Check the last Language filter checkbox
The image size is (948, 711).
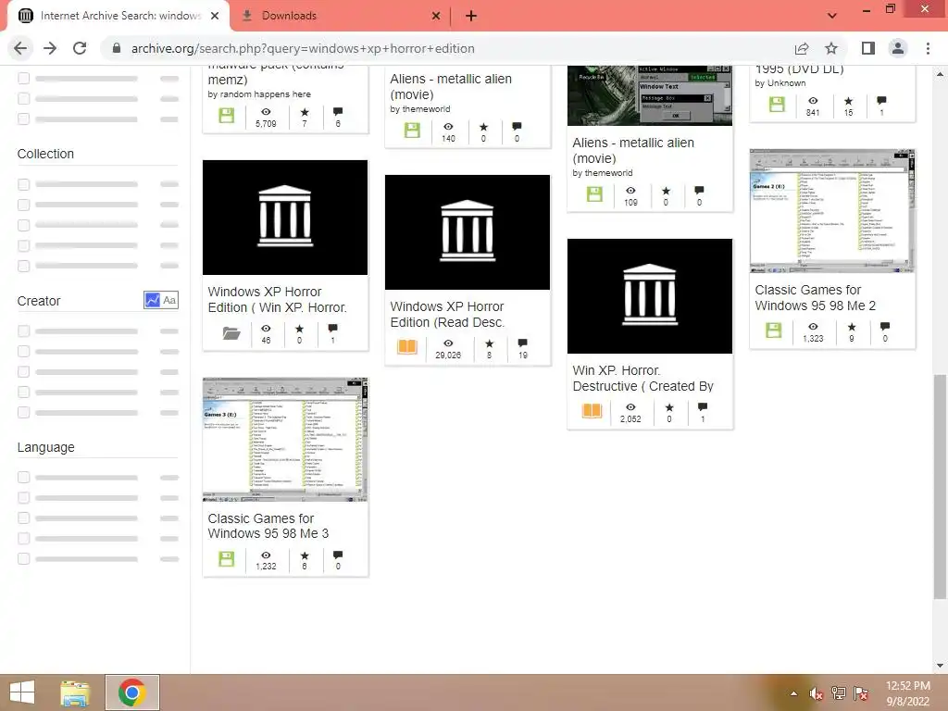[x=23, y=558]
